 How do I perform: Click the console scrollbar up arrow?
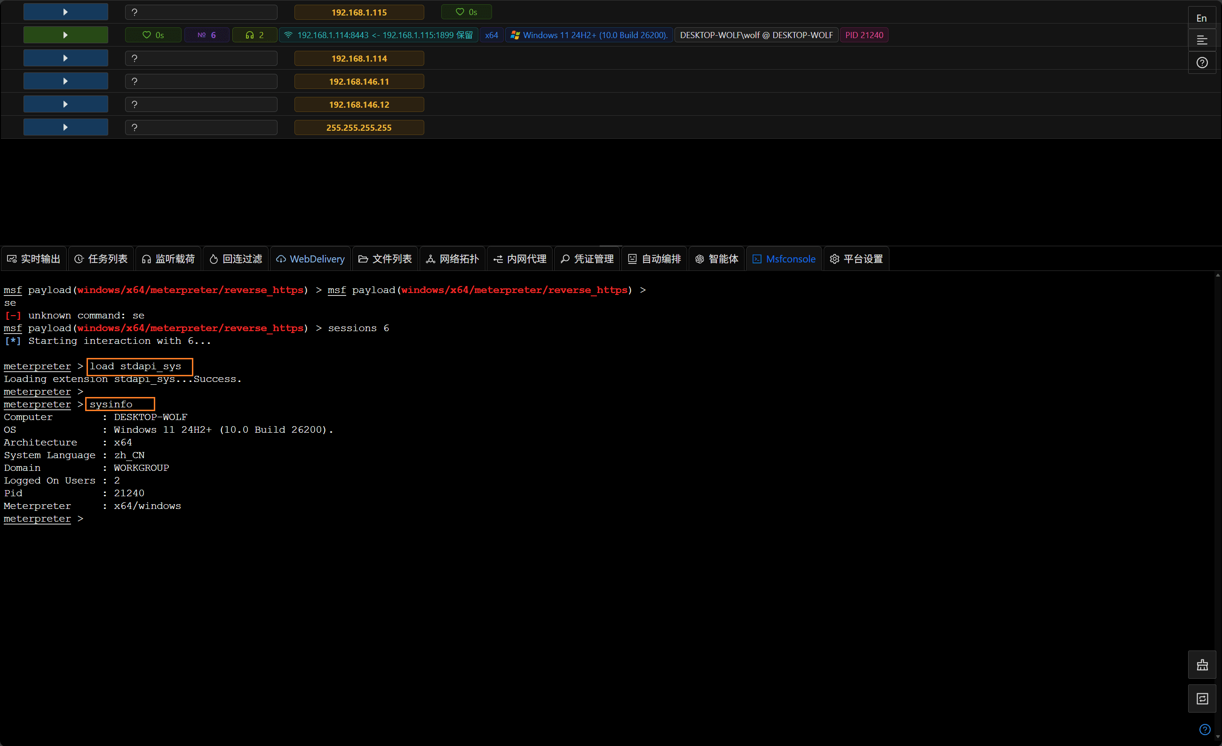coord(1218,275)
